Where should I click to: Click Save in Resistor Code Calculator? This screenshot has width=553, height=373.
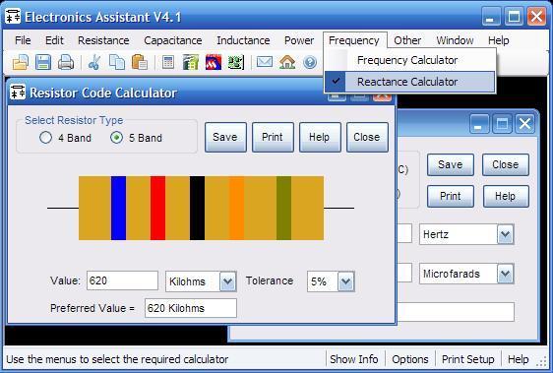(x=225, y=137)
